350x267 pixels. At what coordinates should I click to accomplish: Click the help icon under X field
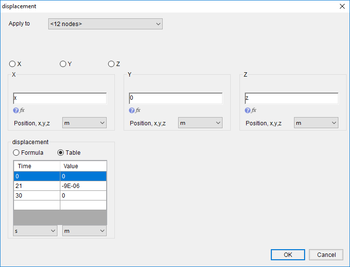(15, 110)
